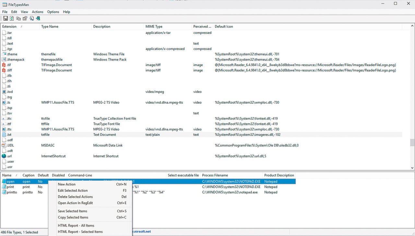
Task: Click the icon of the printto action
Action: (4, 192)
